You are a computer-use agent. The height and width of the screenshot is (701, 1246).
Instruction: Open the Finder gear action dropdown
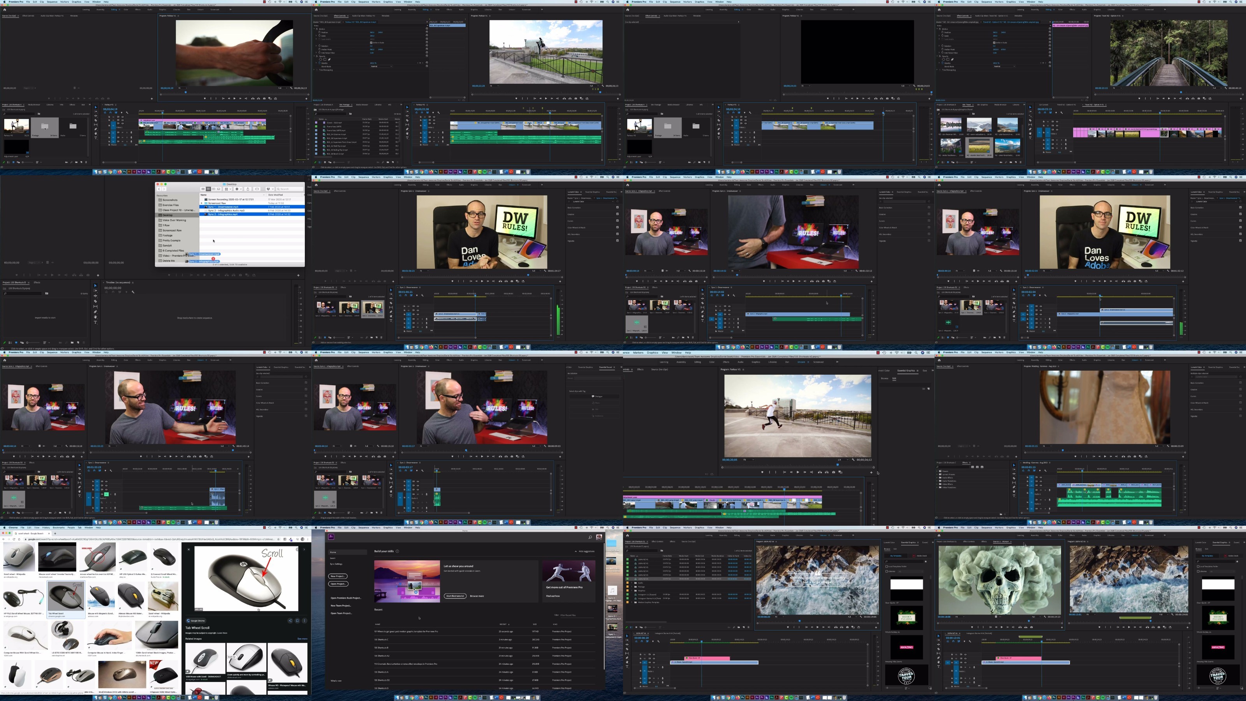238,189
